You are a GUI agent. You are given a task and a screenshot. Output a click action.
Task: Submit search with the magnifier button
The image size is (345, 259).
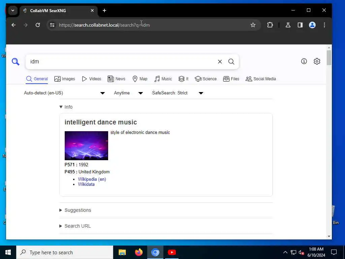pyautogui.click(x=231, y=62)
